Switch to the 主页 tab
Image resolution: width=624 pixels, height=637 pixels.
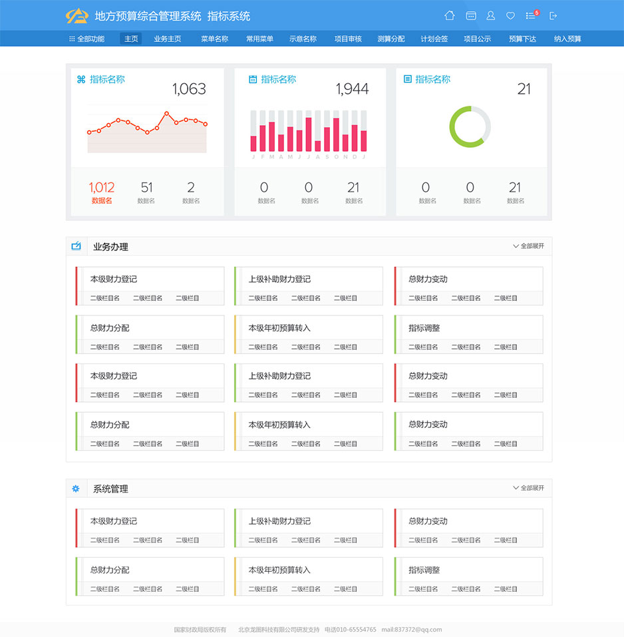131,38
